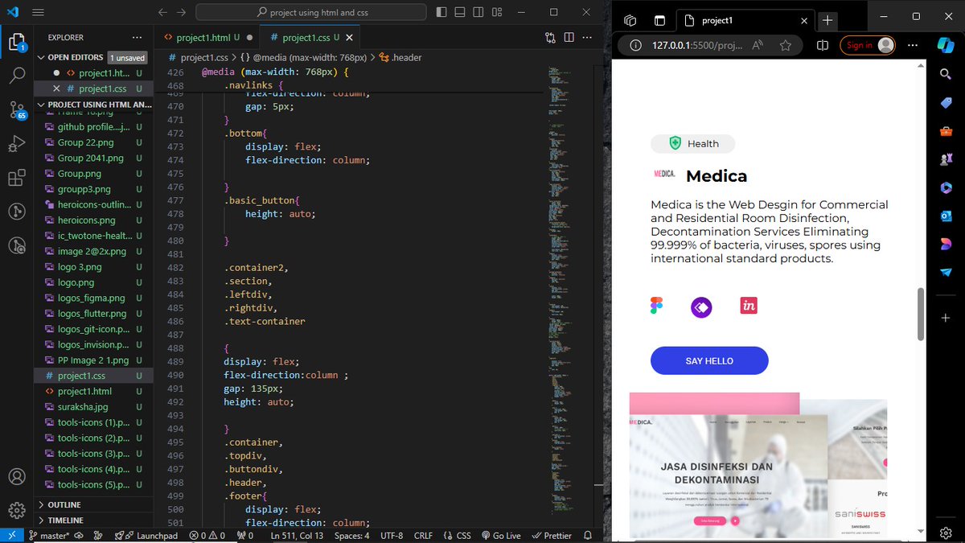
Task: Open the Run and Debug view
Action: pyautogui.click(x=17, y=144)
